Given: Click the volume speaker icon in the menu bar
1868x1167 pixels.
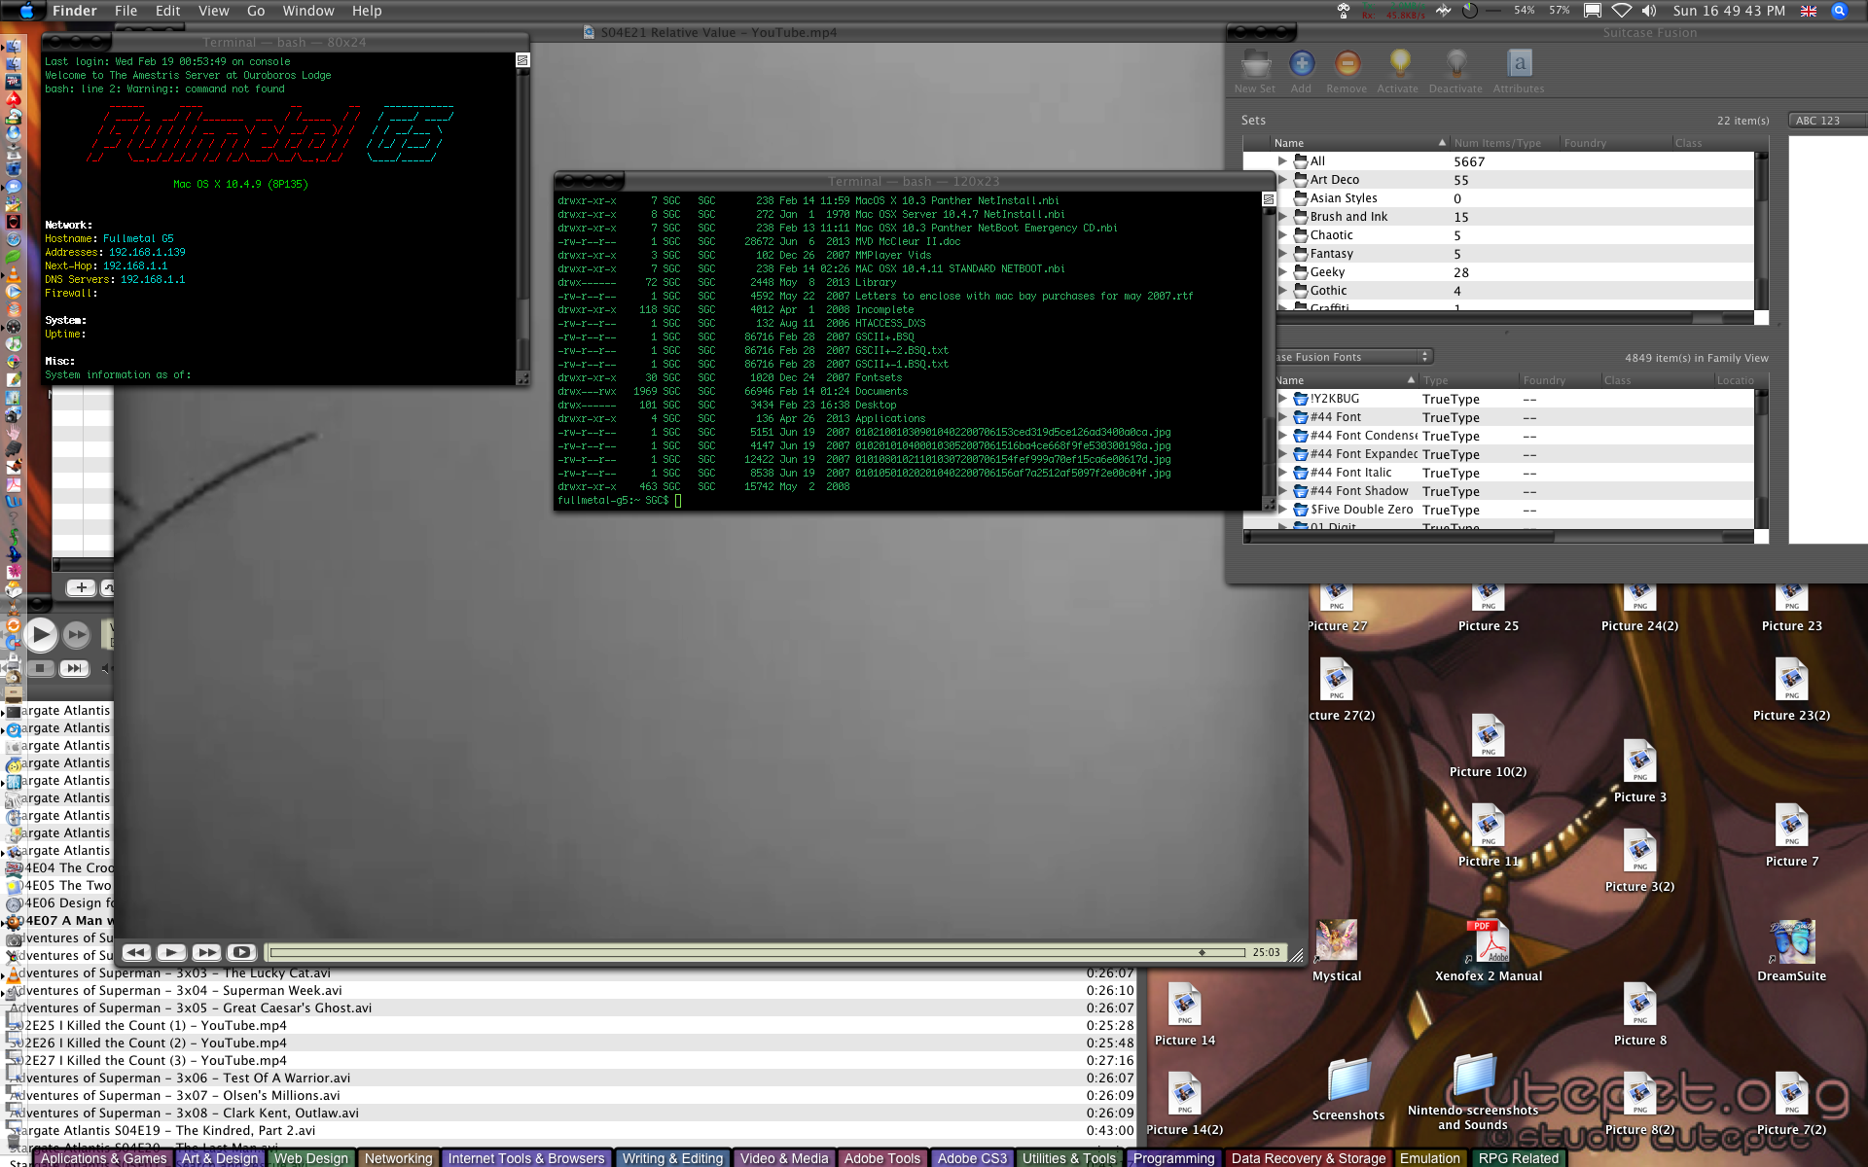Looking at the screenshot, I should [x=1648, y=11].
